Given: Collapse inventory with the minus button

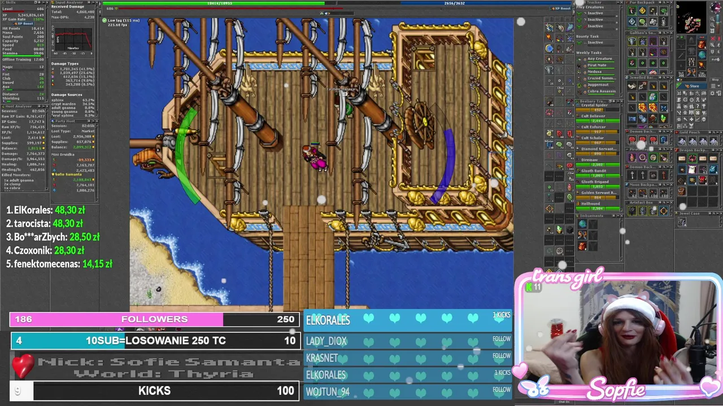Looking at the screenshot, I should click(x=678, y=37).
